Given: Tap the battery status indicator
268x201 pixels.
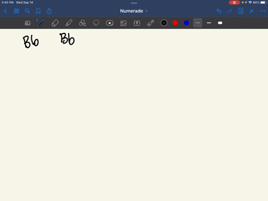Looking at the screenshot, I should coord(264,2).
